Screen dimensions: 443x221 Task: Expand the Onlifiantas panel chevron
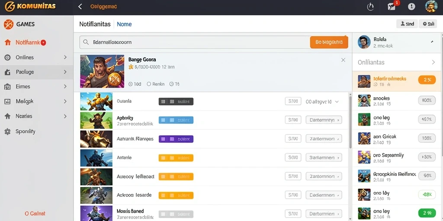[433, 62]
